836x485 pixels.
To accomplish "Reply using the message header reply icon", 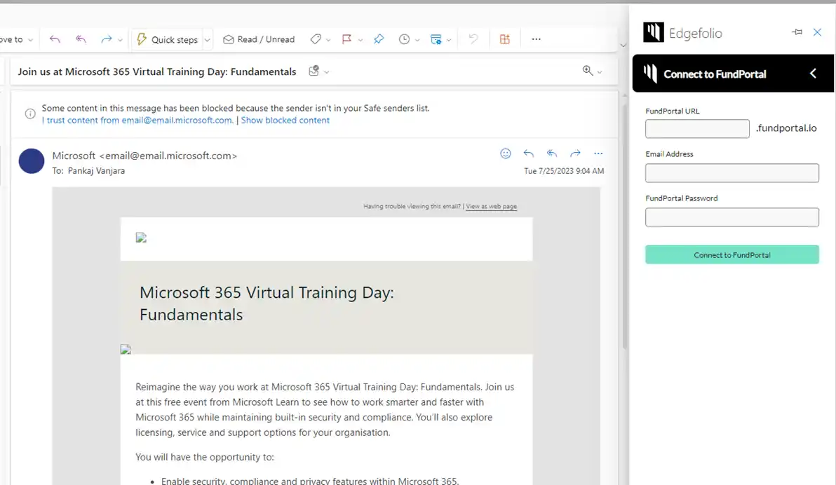I will tap(528, 153).
